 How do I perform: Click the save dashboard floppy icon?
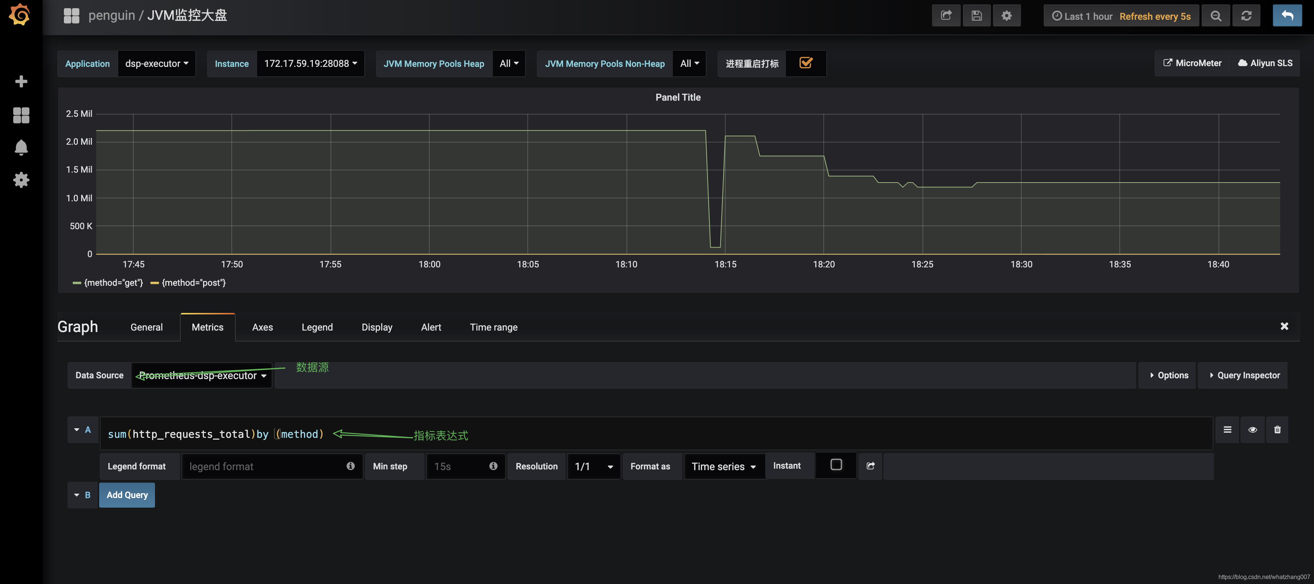tap(976, 16)
